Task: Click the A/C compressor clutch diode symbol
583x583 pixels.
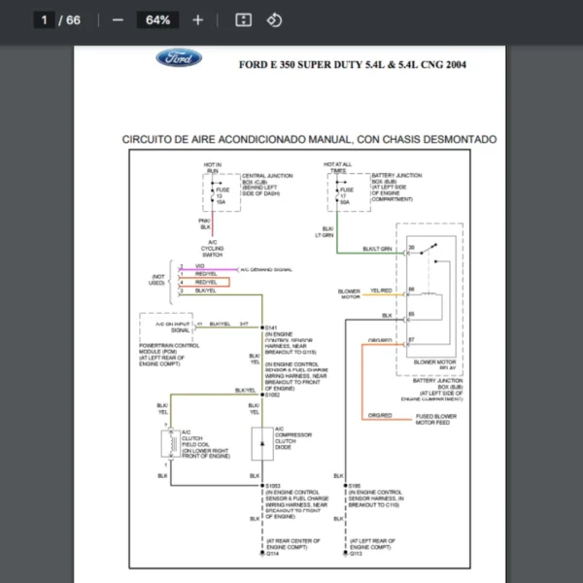Action: tap(260, 446)
